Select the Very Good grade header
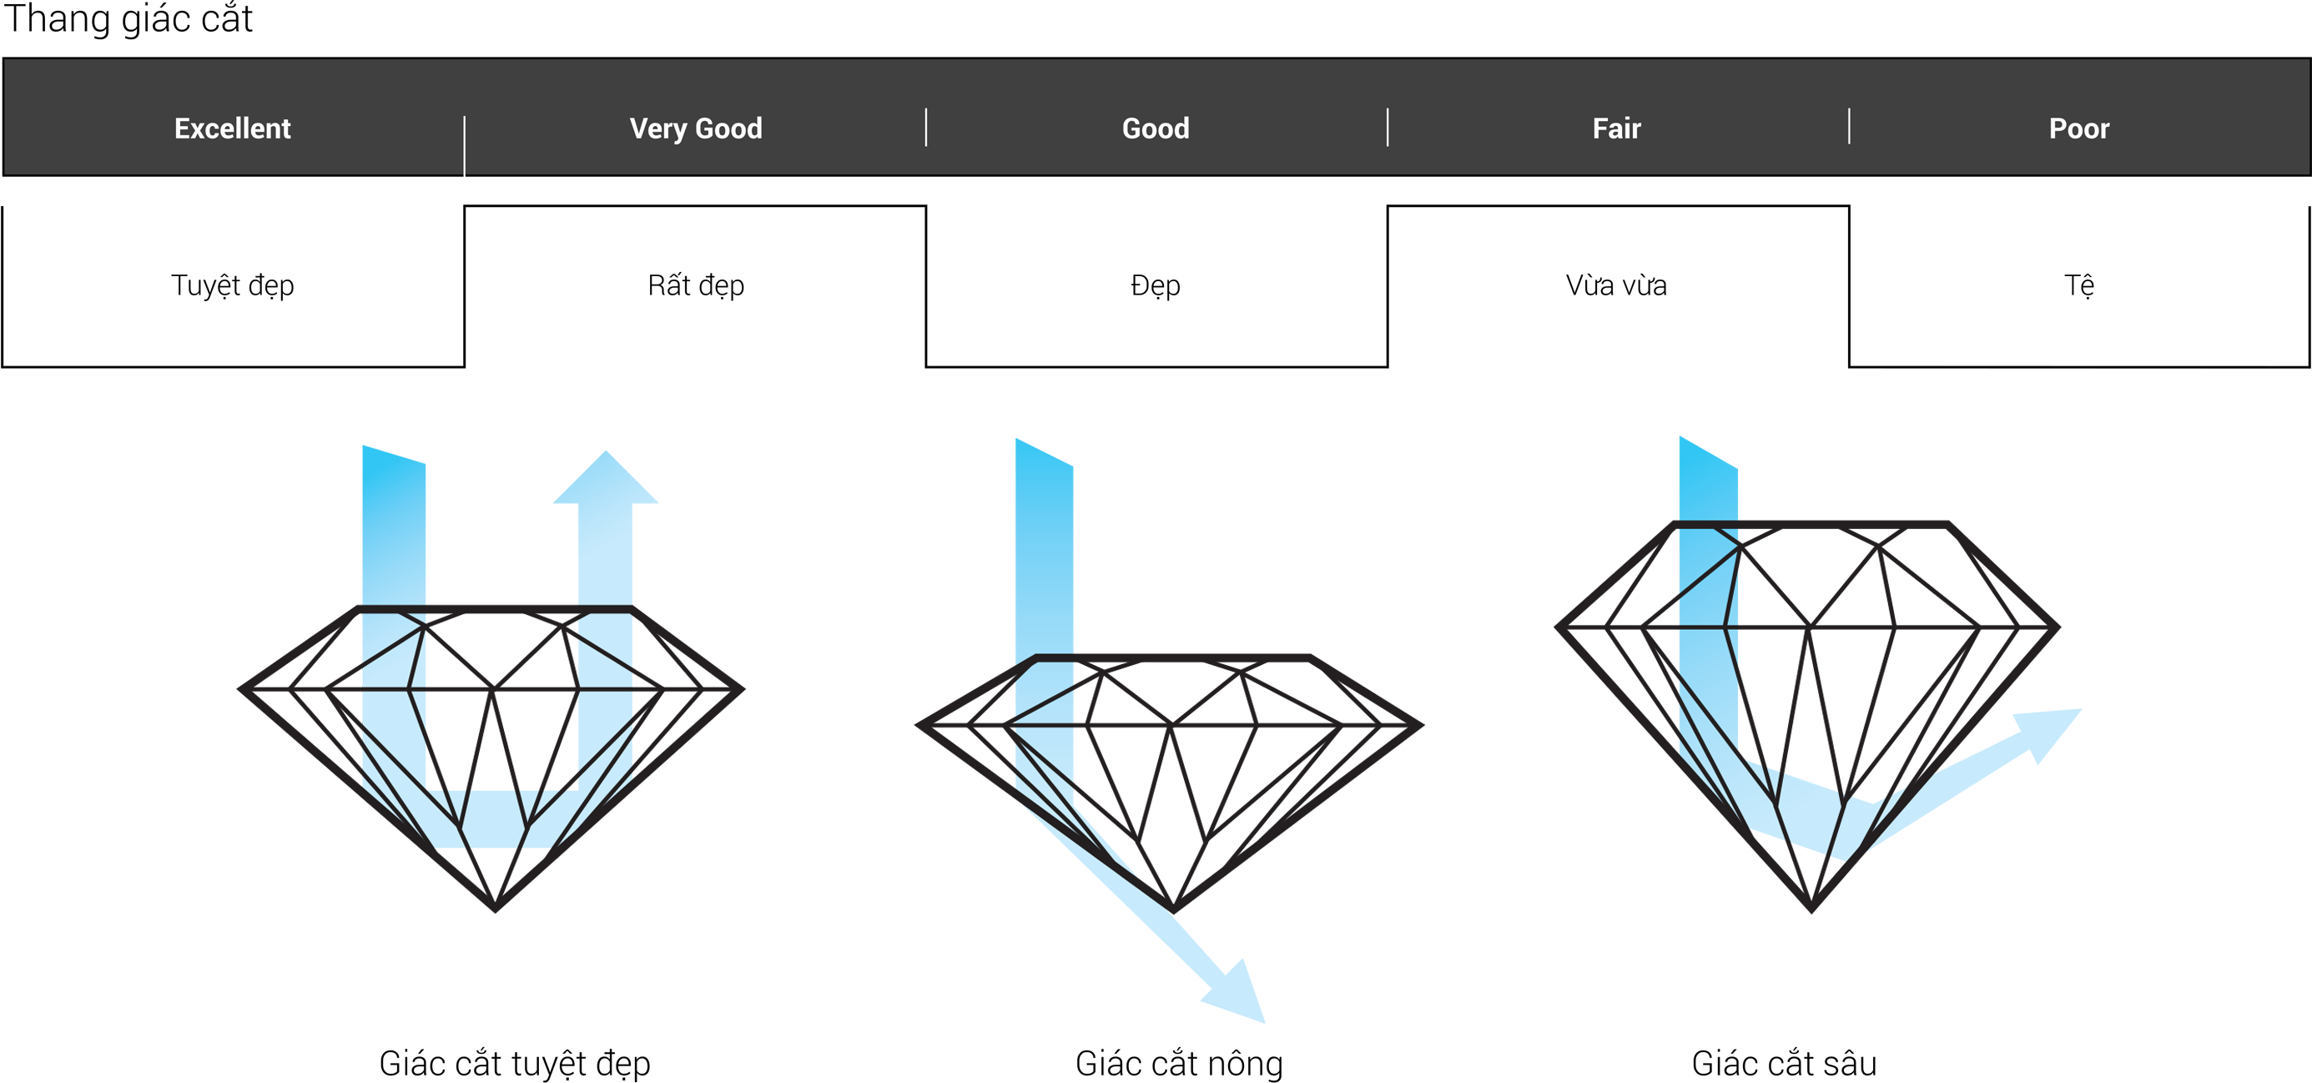The image size is (2312, 1083). 696,128
